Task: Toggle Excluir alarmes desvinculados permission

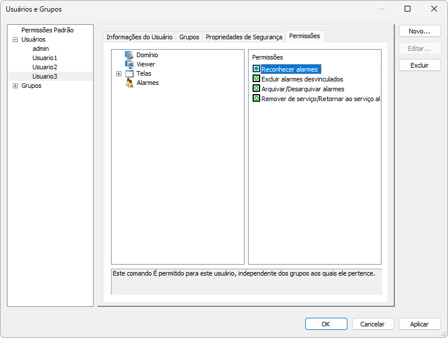Action: tap(256, 79)
